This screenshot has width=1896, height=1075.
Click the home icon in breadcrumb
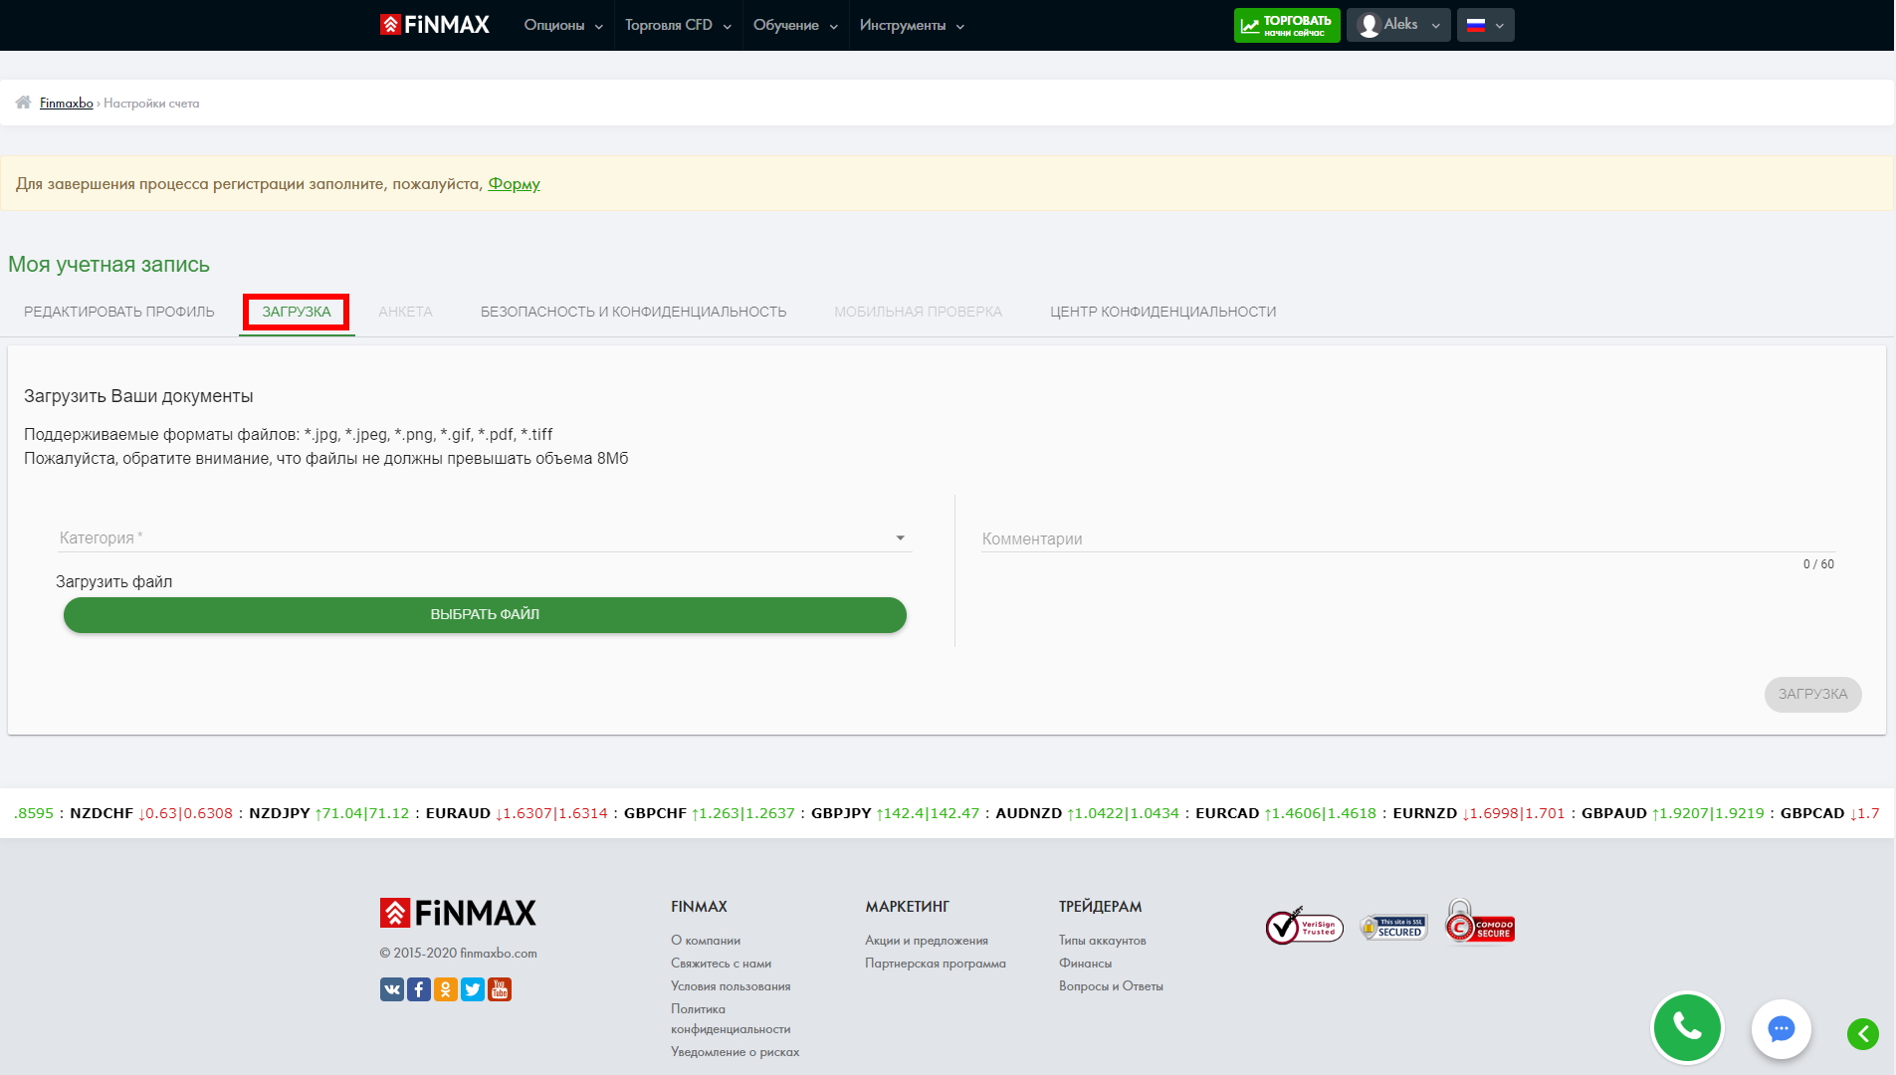coord(23,103)
